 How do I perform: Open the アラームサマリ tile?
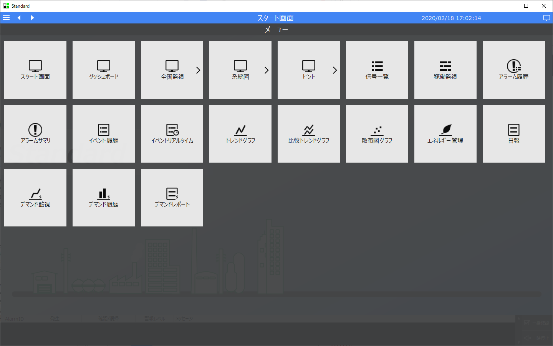point(35,134)
